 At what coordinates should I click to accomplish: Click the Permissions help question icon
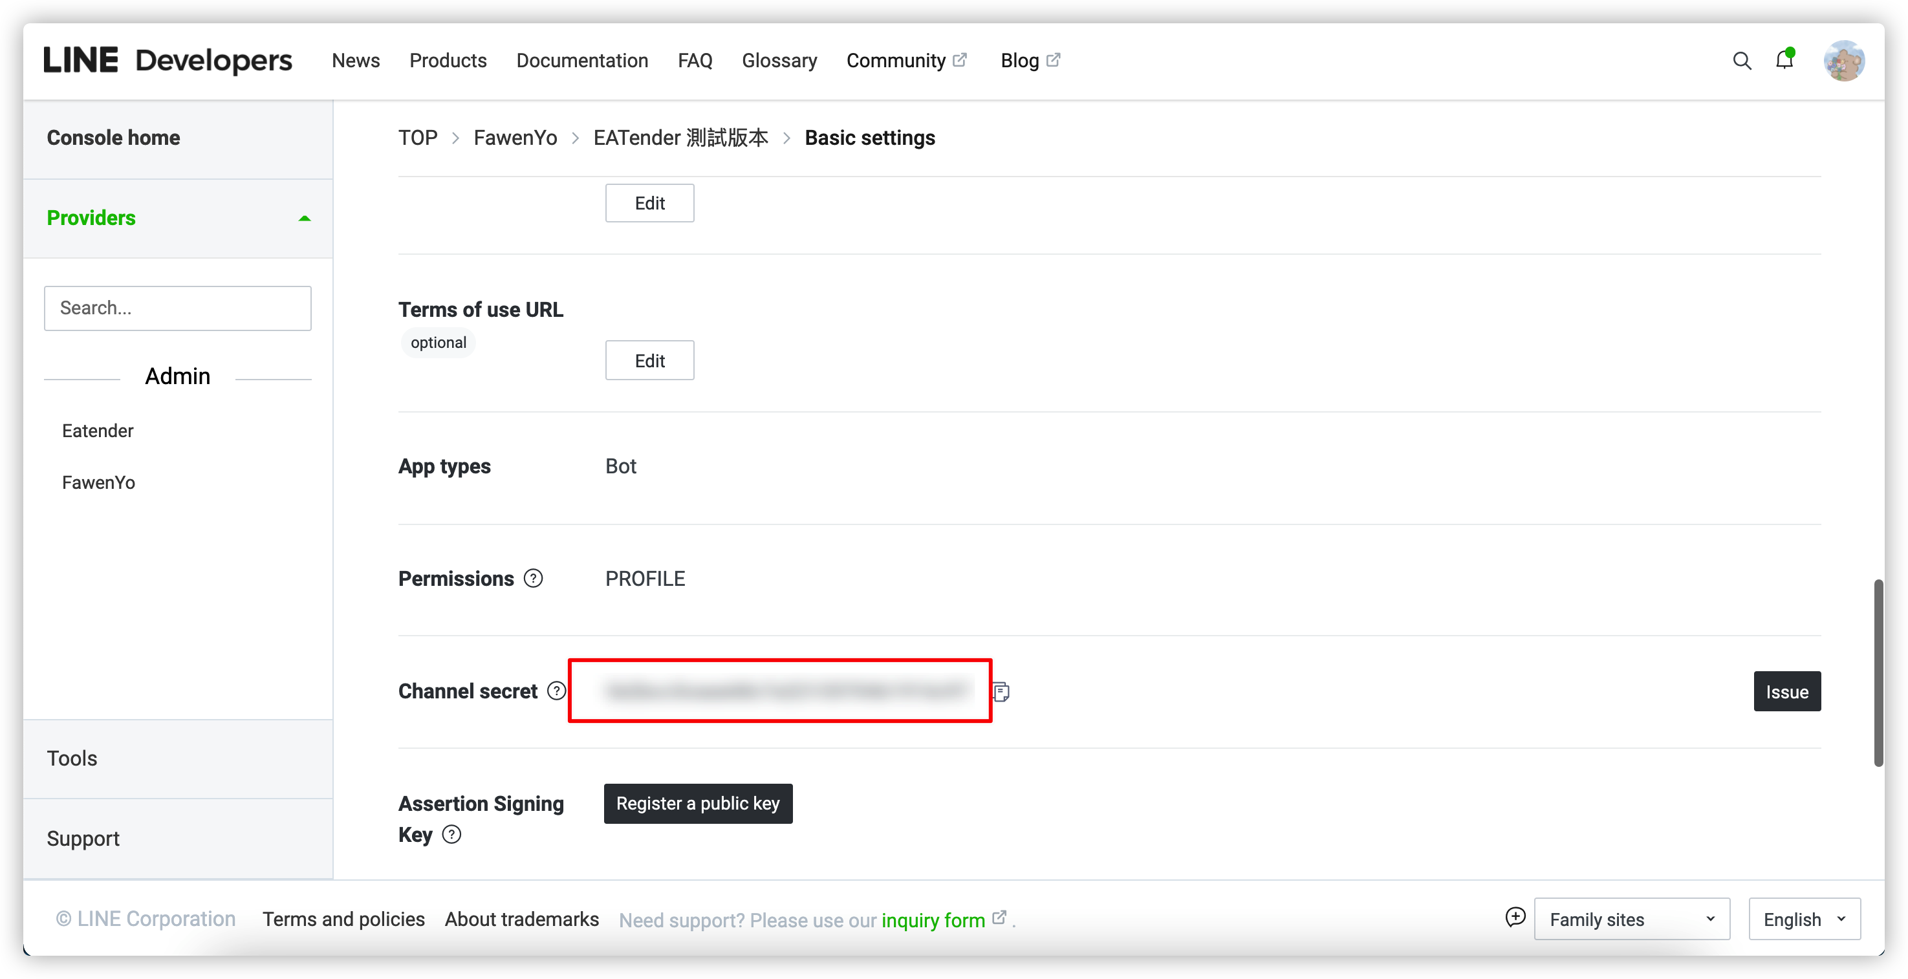[x=534, y=578]
